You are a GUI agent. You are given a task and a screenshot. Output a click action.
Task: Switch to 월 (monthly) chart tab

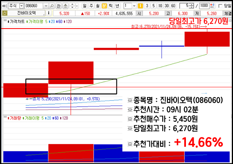coord(98,6)
